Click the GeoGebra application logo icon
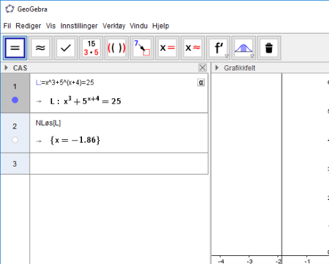329x264 pixels. 10,9
